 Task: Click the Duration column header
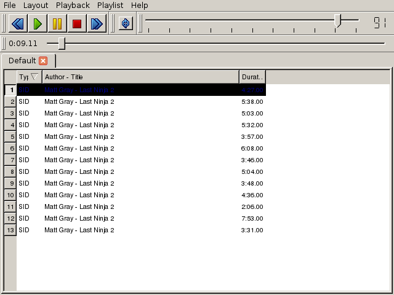[252, 77]
